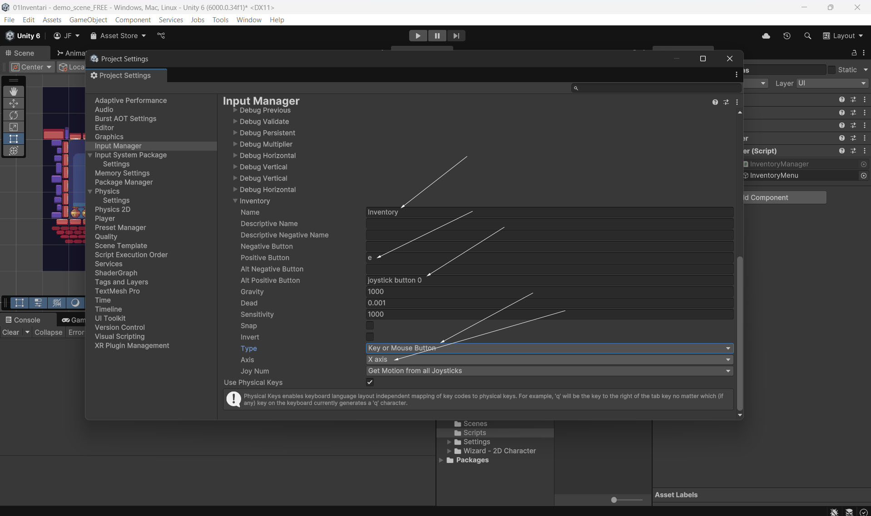This screenshot has height=516, width=871.
Task: Click the Play button
Action: click(x=417, y=36)
